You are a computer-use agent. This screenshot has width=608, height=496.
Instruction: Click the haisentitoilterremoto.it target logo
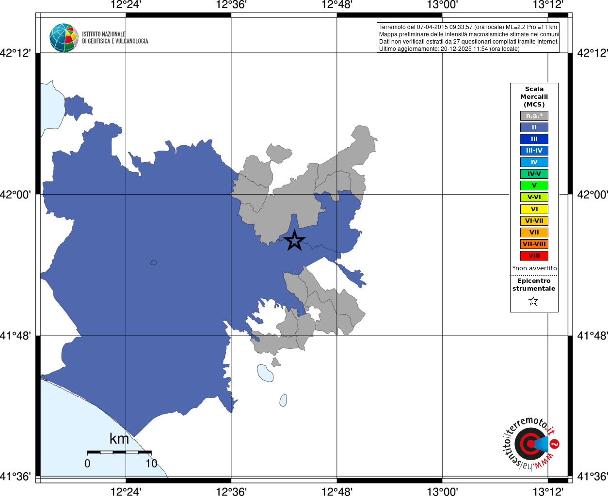click(x=530, y=443)
